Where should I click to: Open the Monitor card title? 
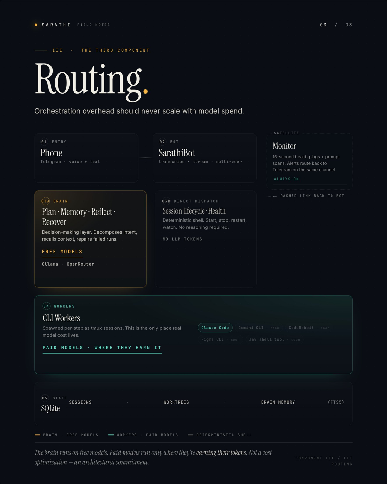click(284, 146)
